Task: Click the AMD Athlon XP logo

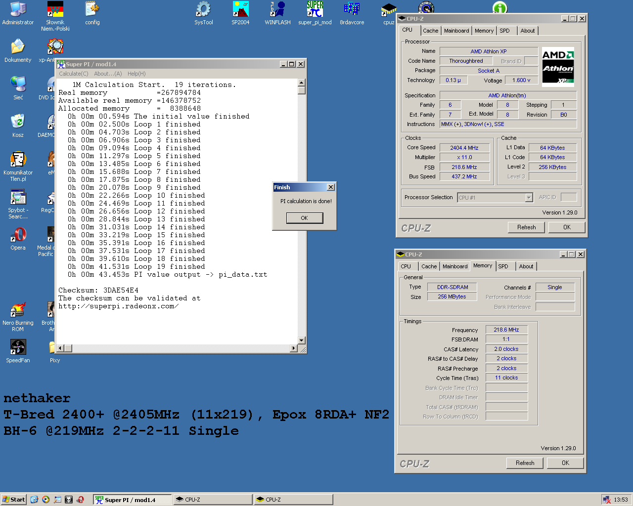Action: [x=558, y=67]
